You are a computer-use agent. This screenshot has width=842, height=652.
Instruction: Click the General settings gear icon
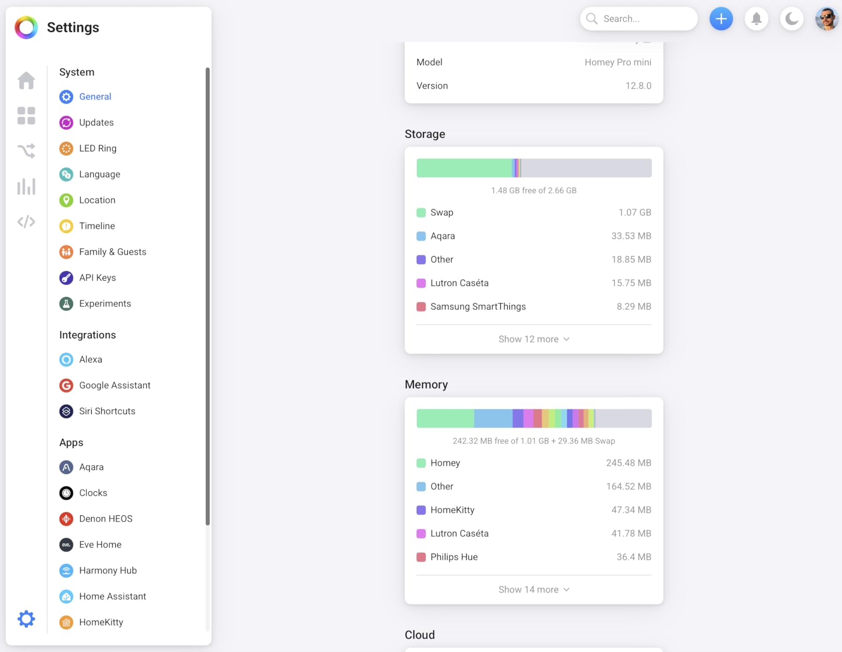[x=66, y=97]
